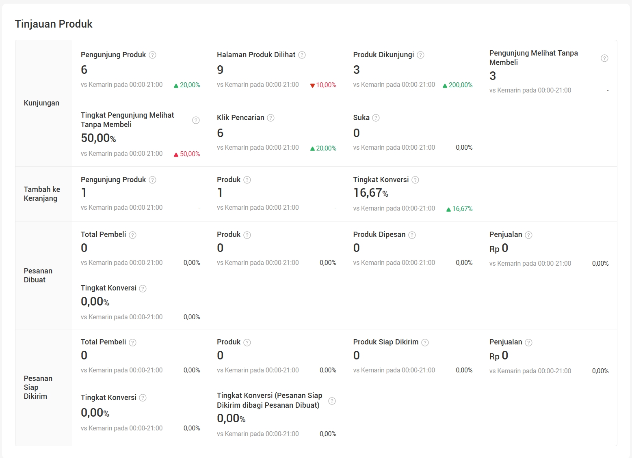The image size is (632, 458).
Task: Show tooltip for Produk Siap Dikirim
Action: point(425,342)
